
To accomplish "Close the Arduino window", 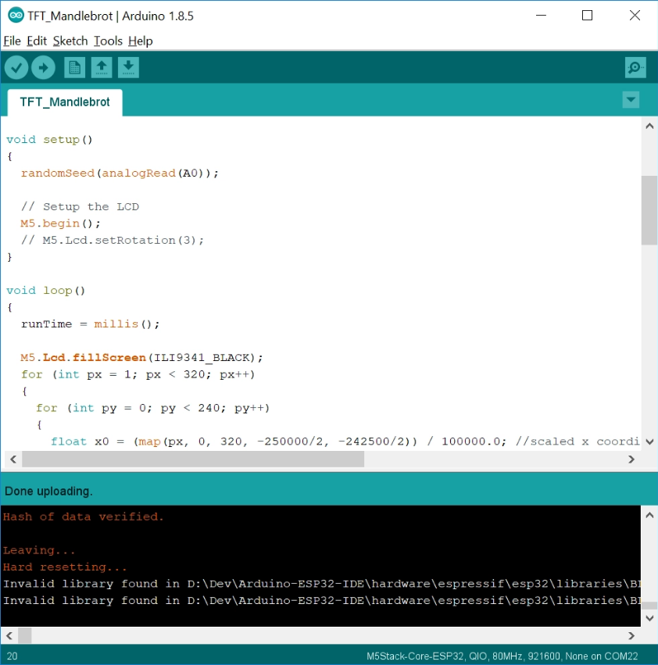I will (635, 16).
